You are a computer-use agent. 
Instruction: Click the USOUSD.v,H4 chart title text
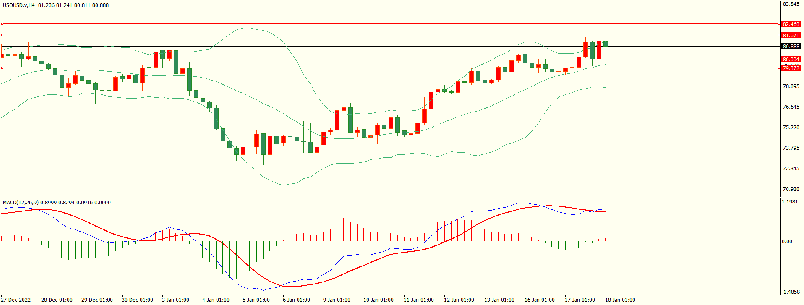pos(19,5)
